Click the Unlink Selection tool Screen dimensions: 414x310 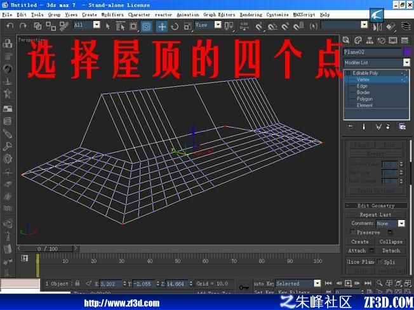(51, 26)
